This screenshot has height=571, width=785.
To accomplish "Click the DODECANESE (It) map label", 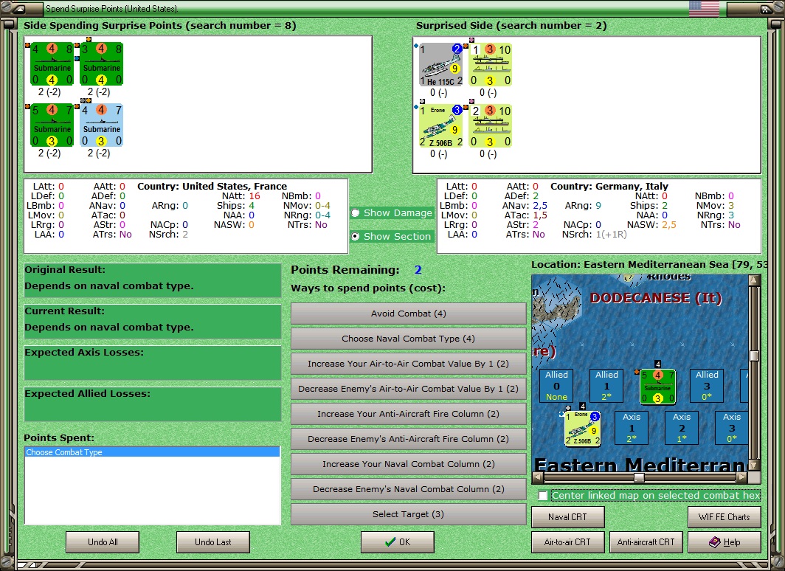I will point(656,298).
